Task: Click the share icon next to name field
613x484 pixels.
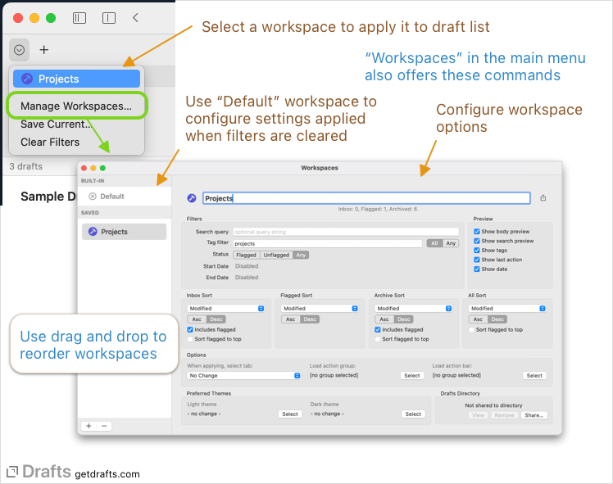Action: pyautogui.click(x=543, y=198)
